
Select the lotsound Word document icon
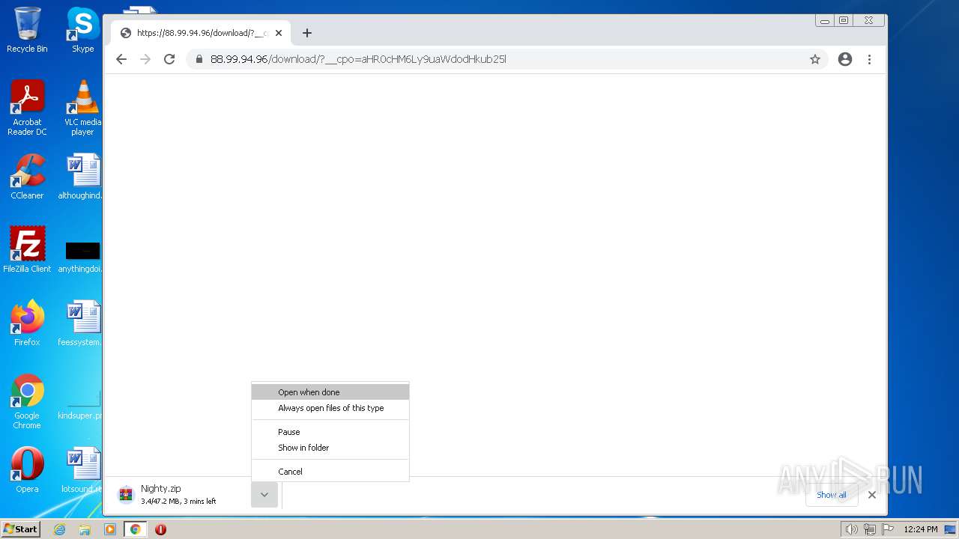point(81,470)
